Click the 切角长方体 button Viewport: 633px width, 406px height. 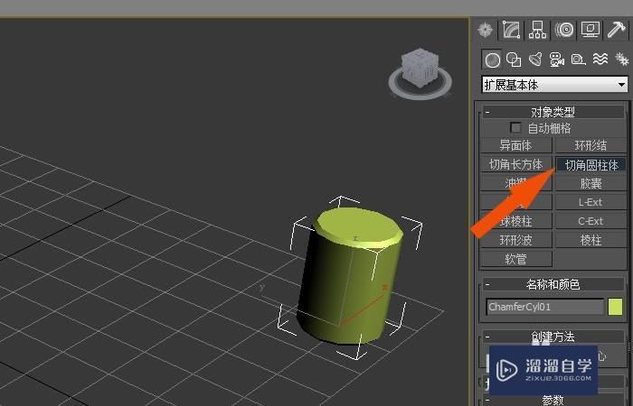[516, 164]
